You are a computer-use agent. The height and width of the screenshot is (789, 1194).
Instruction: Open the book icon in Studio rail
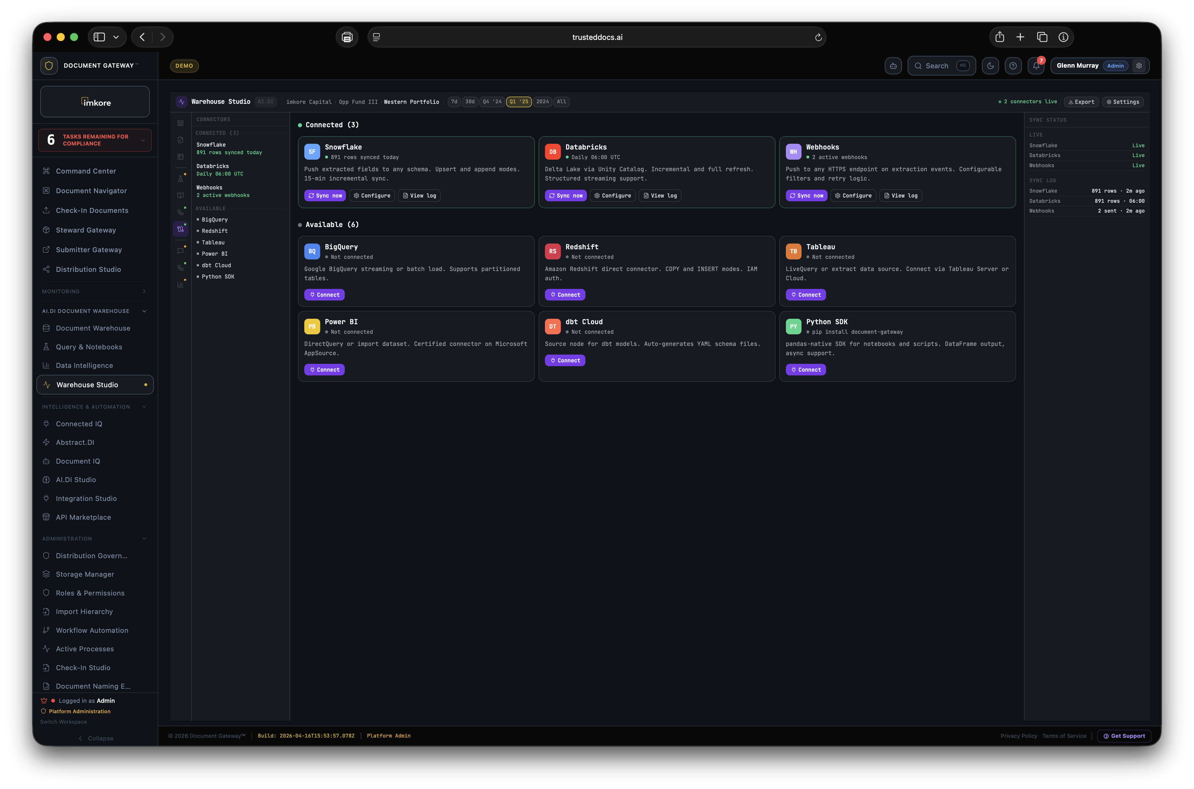[x=181, y=195]
